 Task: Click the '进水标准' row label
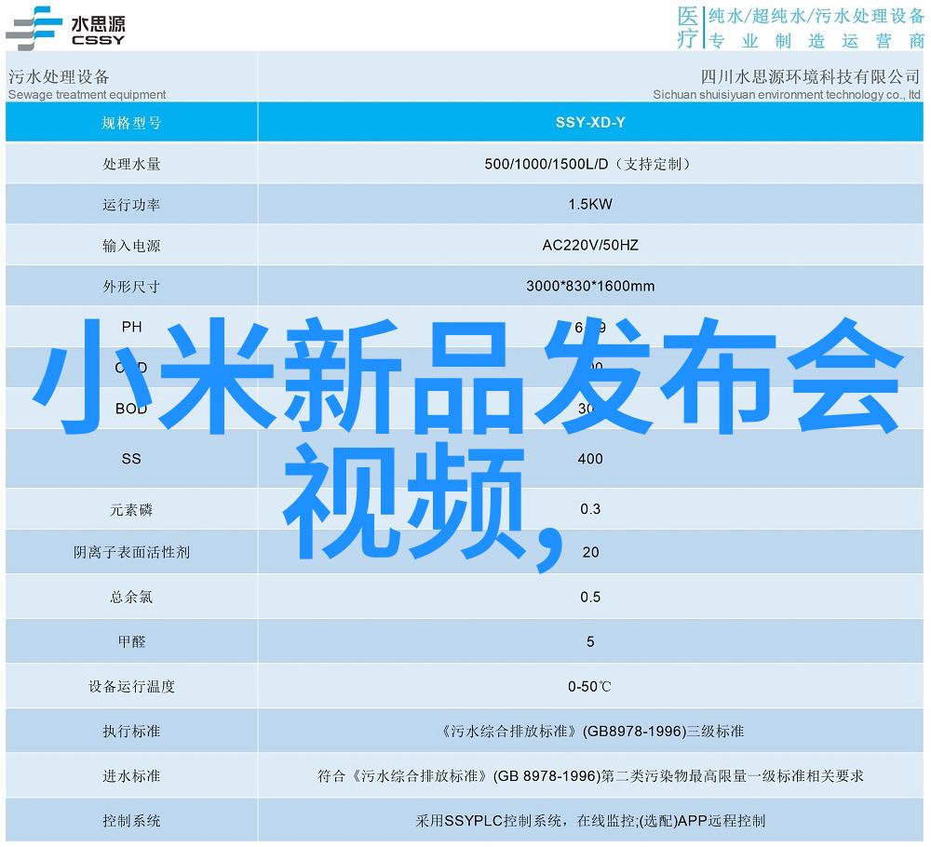click(x=131, y=776)
